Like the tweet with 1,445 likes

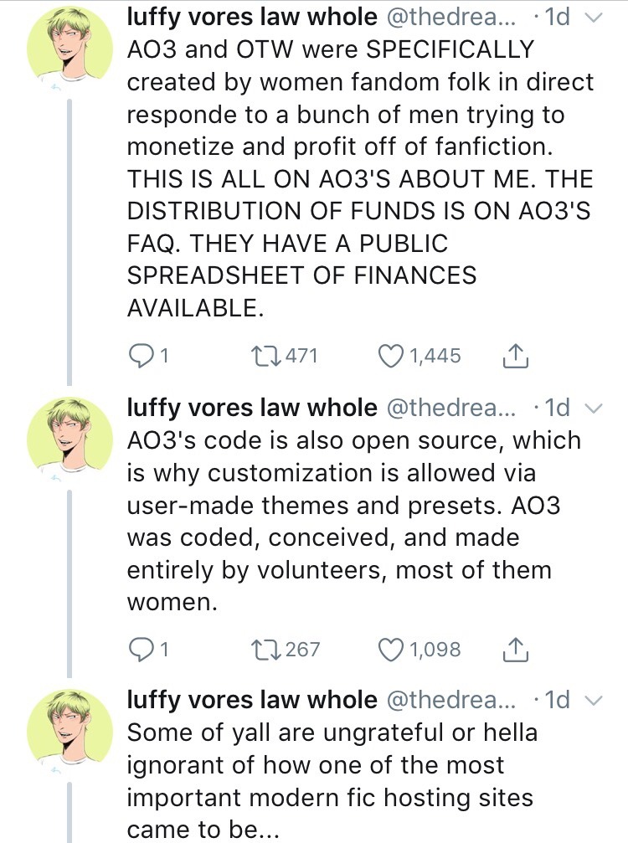pyautogui.click(x=391, y=356)
